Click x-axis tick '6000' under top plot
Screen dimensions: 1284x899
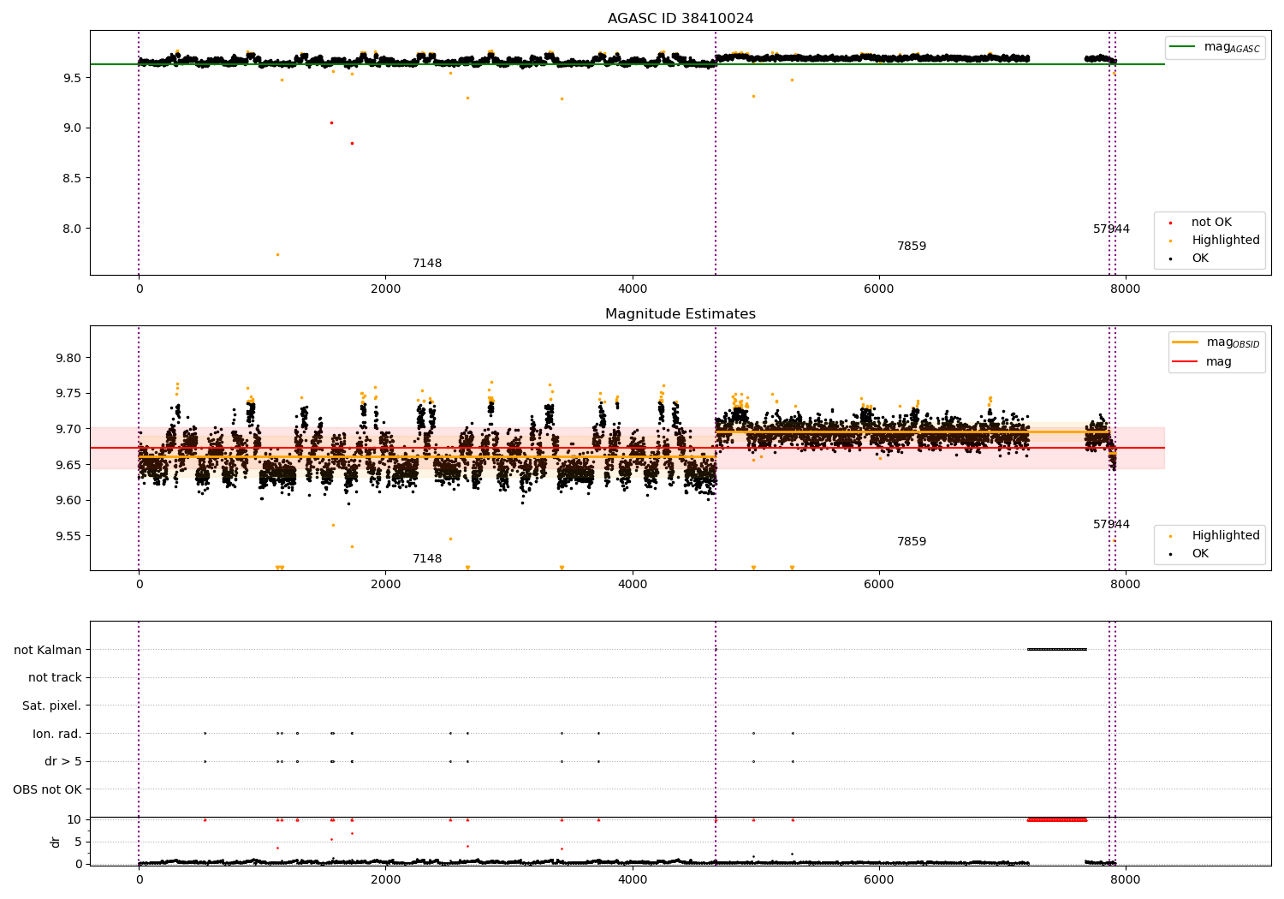tap(879, 289)
